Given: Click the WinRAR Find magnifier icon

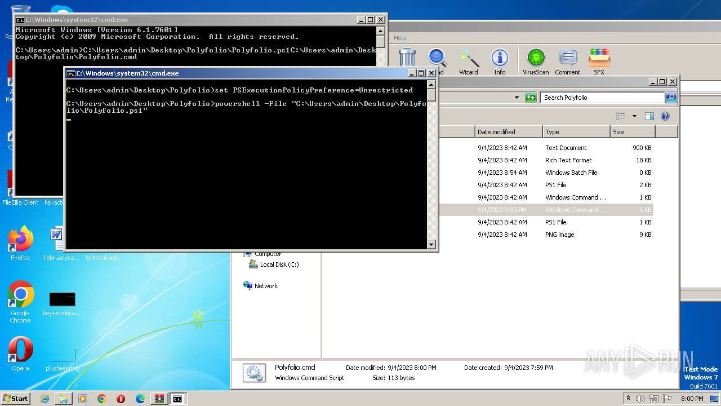Looking at the screenshot, I should pyautogui.click(x=438, y=58).
